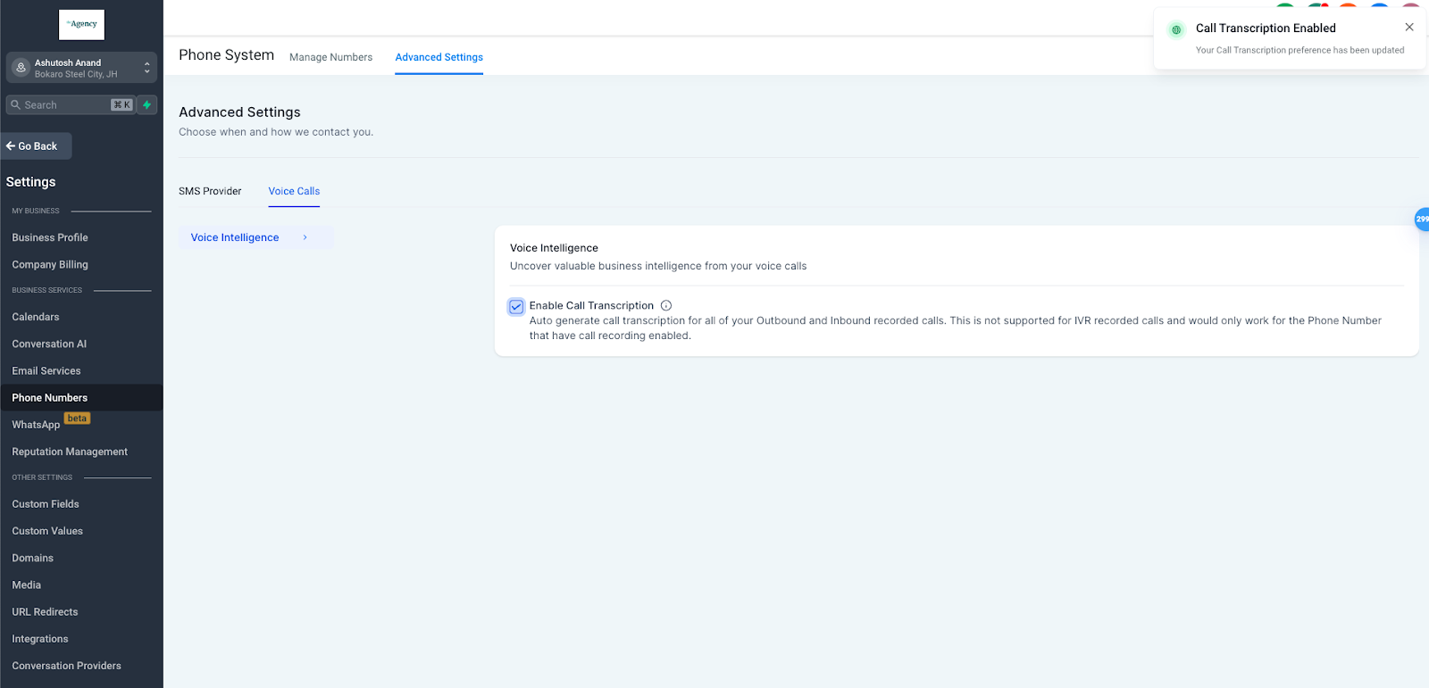Click the Go Back button
1429x688 pixels.
coord(37,146)
